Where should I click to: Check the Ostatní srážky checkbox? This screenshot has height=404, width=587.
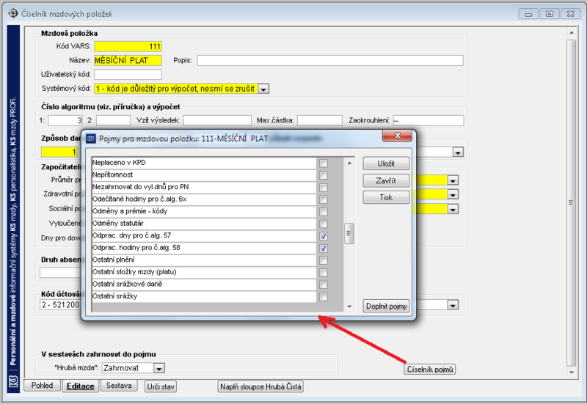coord(324,297)
